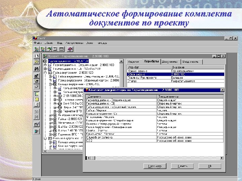Image resolution: width=242 pixels, height=181 pixels.
Task: Select the Гермоподшипник - СБ row in dialog
Action: click(155, 104)
